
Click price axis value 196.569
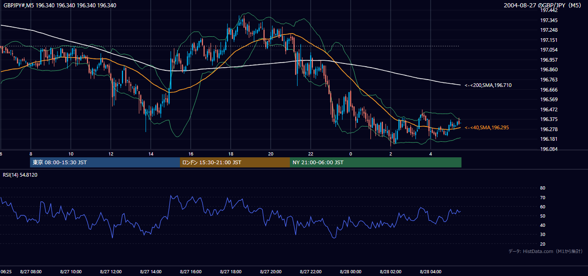pos(548,99)
